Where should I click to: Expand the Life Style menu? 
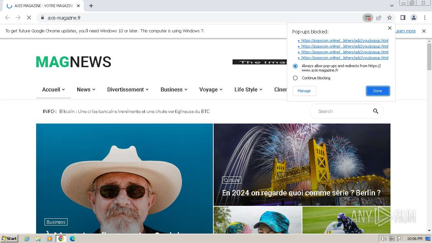248,89
